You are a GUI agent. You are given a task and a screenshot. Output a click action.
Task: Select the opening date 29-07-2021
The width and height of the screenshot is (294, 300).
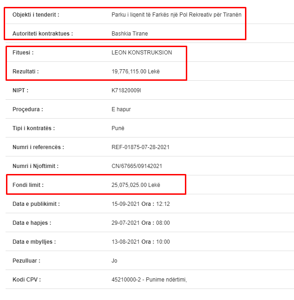[x=125, y=223]
